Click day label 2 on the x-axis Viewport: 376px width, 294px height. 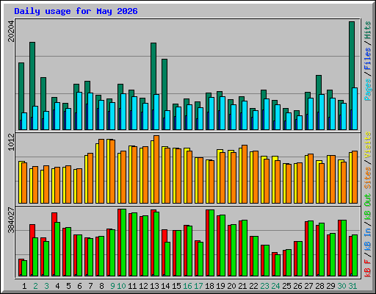pyautogui.click(x=35, y=286)
